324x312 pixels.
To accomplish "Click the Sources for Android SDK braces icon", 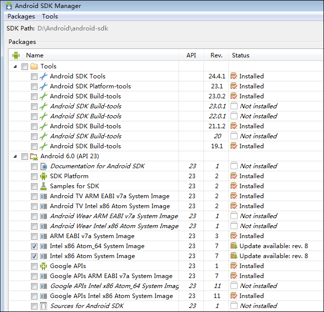I will (x=43, y=306).
